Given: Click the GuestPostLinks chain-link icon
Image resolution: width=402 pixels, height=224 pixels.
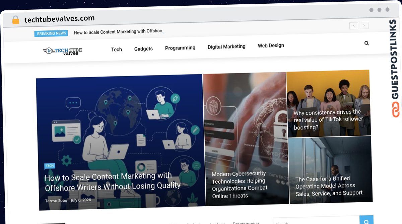Looking at the screenshot, I should coord(396,110).
